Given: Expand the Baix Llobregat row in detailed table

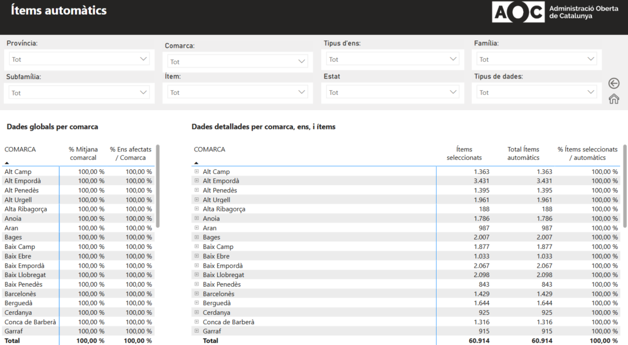Looking at the screenshot, I should click(x=197, y=275).
